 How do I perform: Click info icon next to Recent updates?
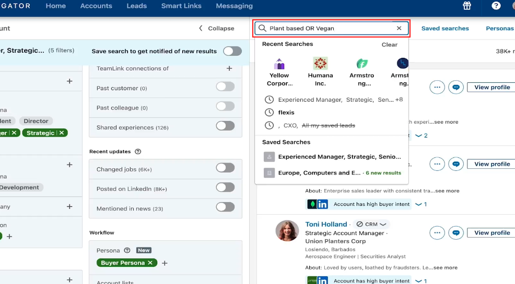coord(138,152)
